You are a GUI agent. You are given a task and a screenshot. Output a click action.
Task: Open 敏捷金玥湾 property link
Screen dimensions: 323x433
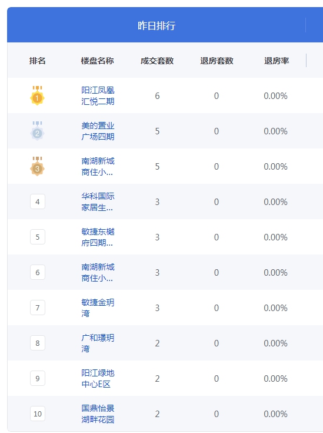98,308
